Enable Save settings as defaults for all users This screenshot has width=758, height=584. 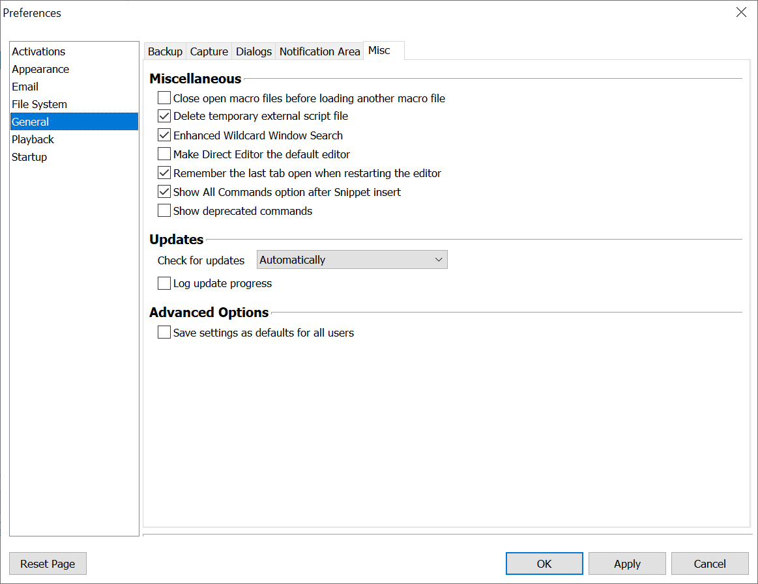coord(164,333)
